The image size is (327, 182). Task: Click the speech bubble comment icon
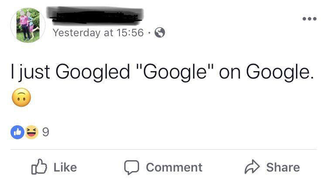click(131, 167)
